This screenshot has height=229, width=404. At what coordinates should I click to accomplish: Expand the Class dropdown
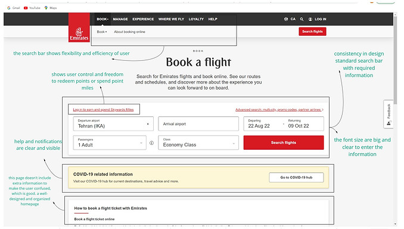tap(198, 143)
